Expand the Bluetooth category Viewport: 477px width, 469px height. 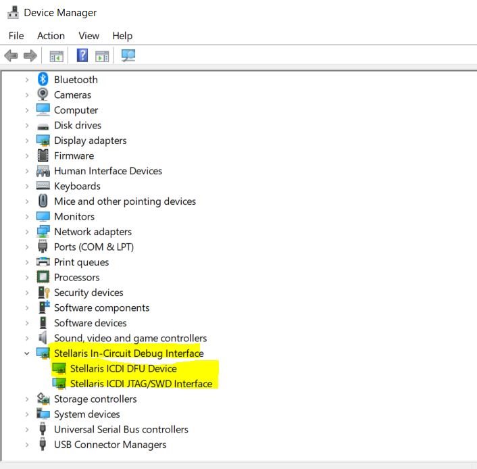pos(27,80)
